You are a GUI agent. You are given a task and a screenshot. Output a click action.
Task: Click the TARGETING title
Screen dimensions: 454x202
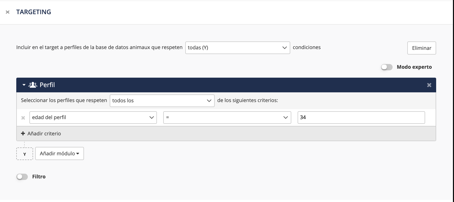34,12
